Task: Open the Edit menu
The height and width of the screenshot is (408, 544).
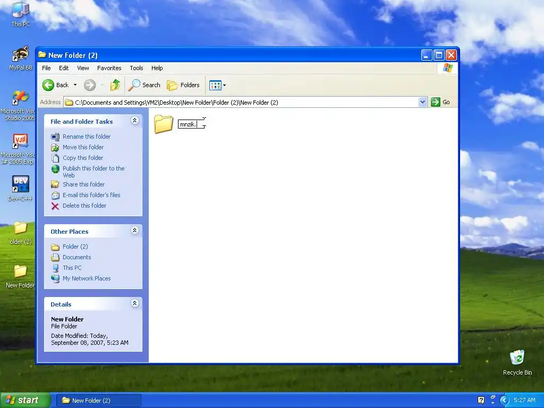Action: coord(64,68)
